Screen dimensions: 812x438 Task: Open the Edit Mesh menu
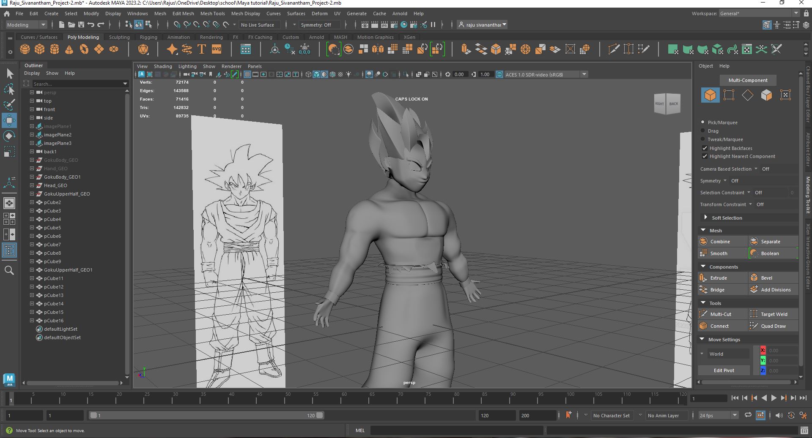[183, 14]
